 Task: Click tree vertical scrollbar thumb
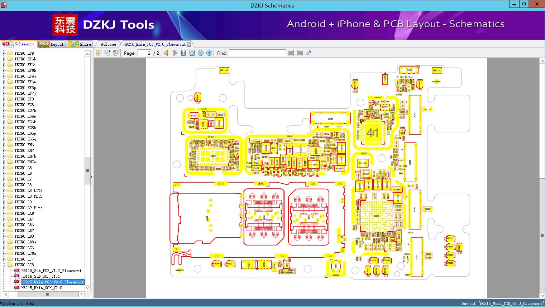(87, 170)
